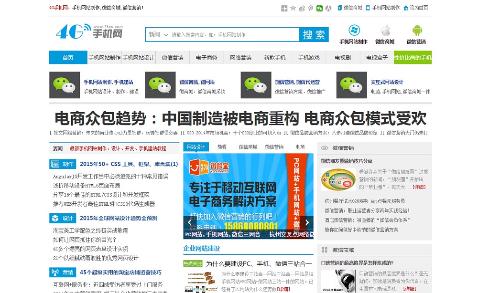Click the phone icon beside top 手机网站制作
Viewport: 478px width, 293px height.
368,8
